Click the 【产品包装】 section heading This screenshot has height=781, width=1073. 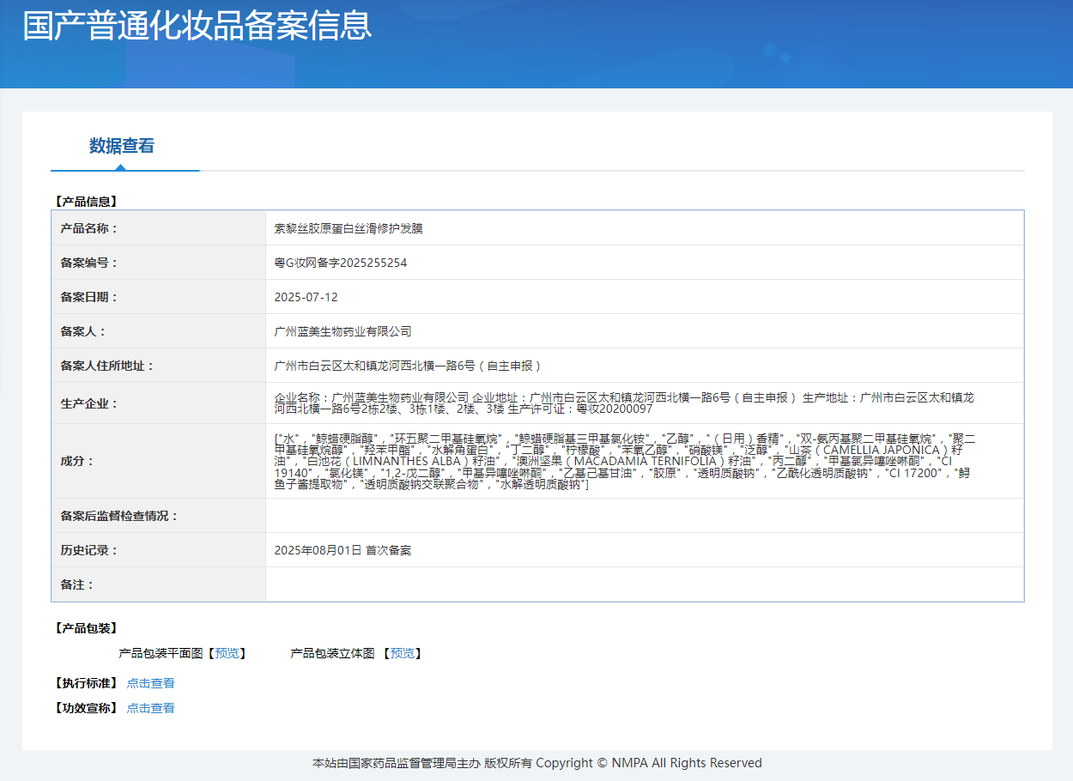(86, 628)
